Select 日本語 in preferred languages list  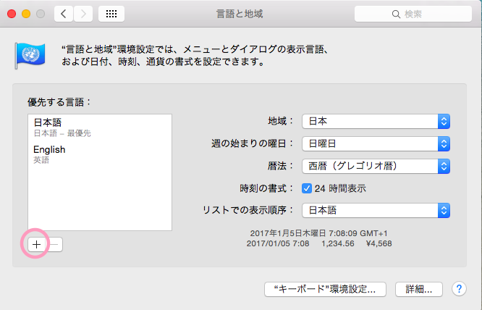[100, 127]
